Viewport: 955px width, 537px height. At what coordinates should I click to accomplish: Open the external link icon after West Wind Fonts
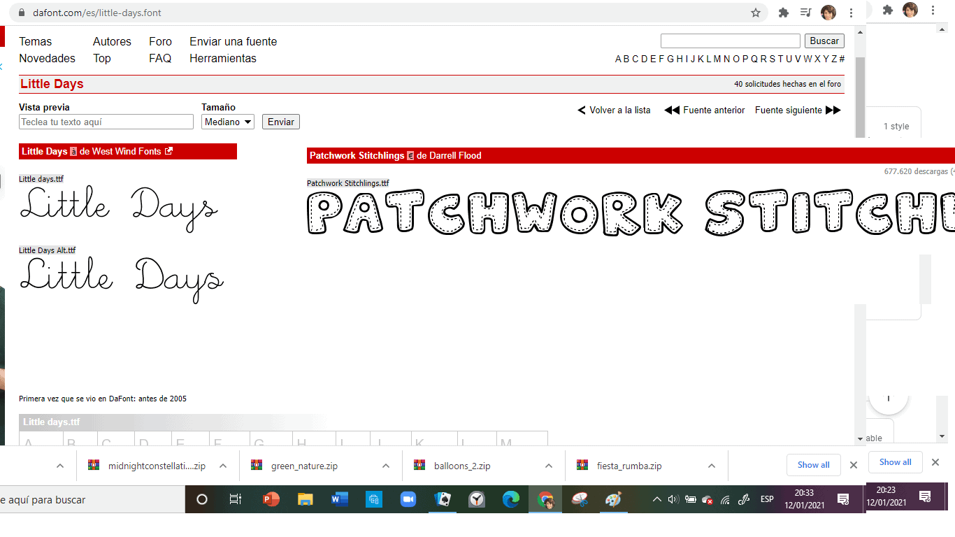pyautogui.click(x=168, y=151)
